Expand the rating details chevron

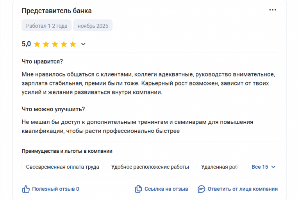coord(83,44)
